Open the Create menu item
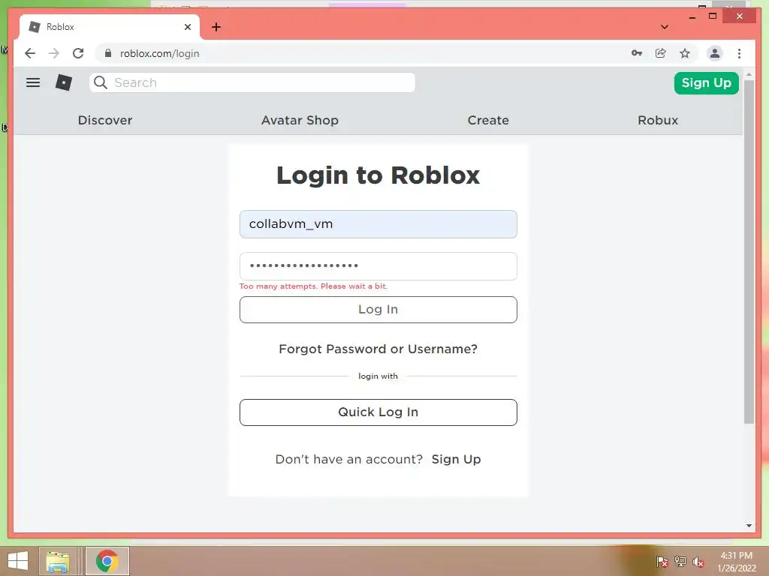 pos(488,120)
